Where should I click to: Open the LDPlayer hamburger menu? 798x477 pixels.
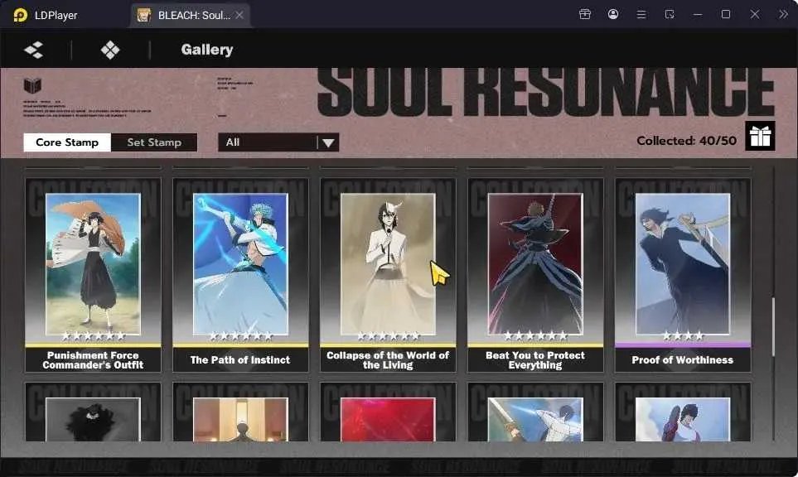point(641,14)
